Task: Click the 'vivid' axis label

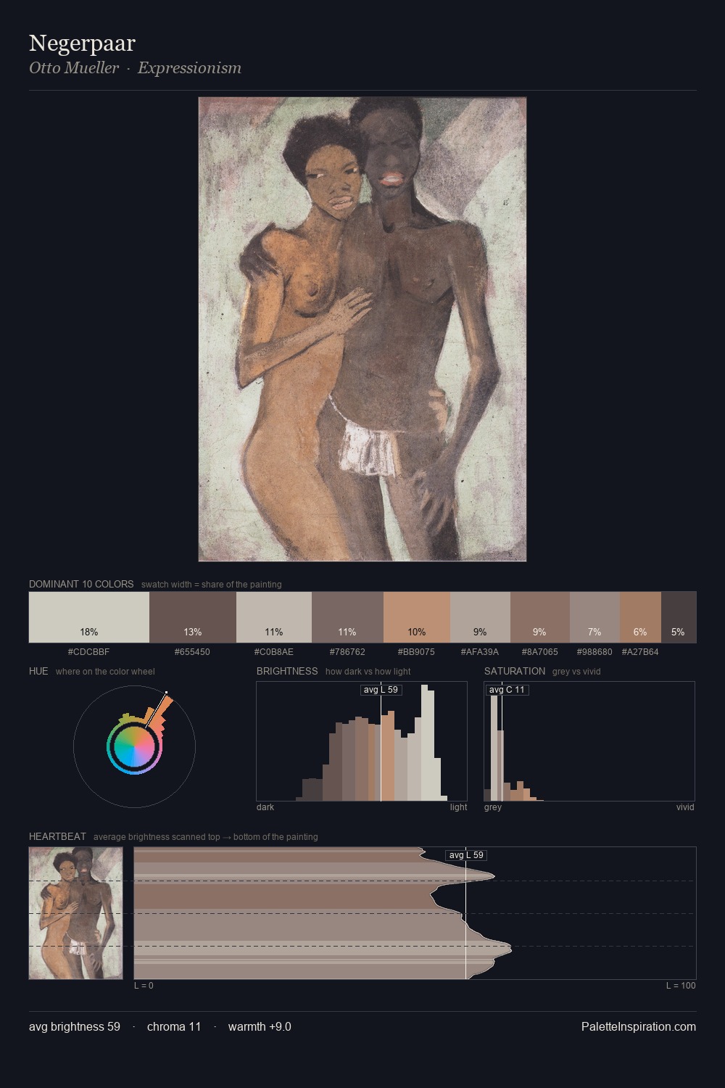Action: pyautogui.click(x=685, y=807)
